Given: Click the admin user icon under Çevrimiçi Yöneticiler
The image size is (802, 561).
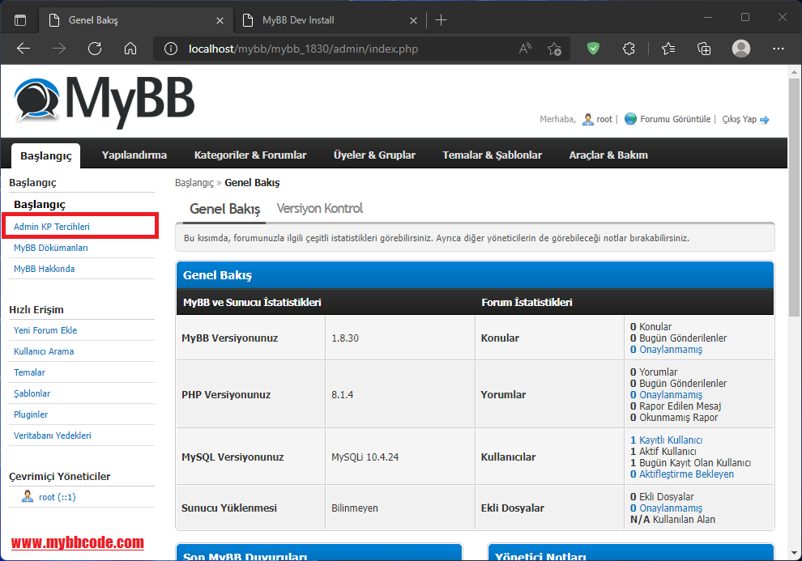Looking at the screenshot, I should point(28,496).
